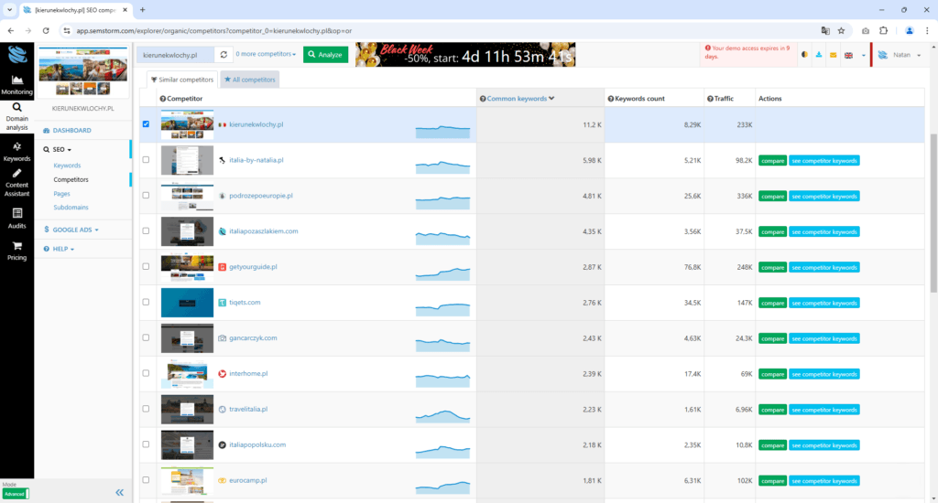
Task: Click the browser address bar URL
Action: pos(214,30)
